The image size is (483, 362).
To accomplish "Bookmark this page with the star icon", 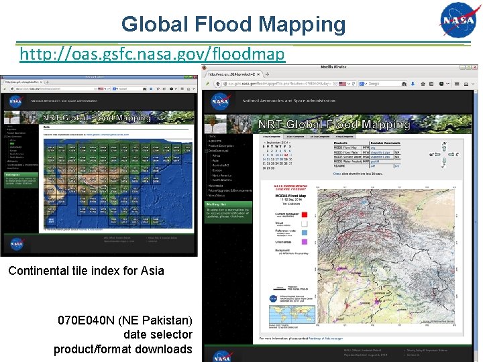I will (x=423, y=84).
